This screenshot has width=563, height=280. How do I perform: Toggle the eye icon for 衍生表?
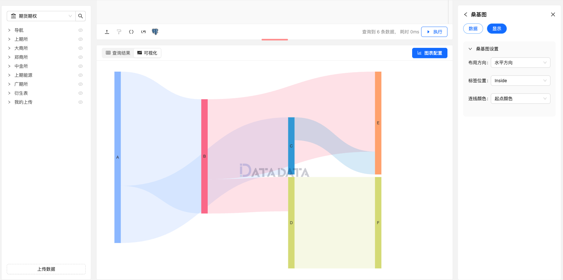(x=81, y=93)
